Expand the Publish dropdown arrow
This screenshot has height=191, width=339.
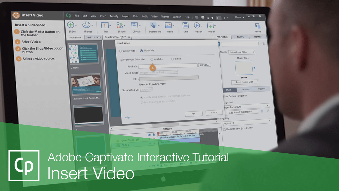coord(214,25)
